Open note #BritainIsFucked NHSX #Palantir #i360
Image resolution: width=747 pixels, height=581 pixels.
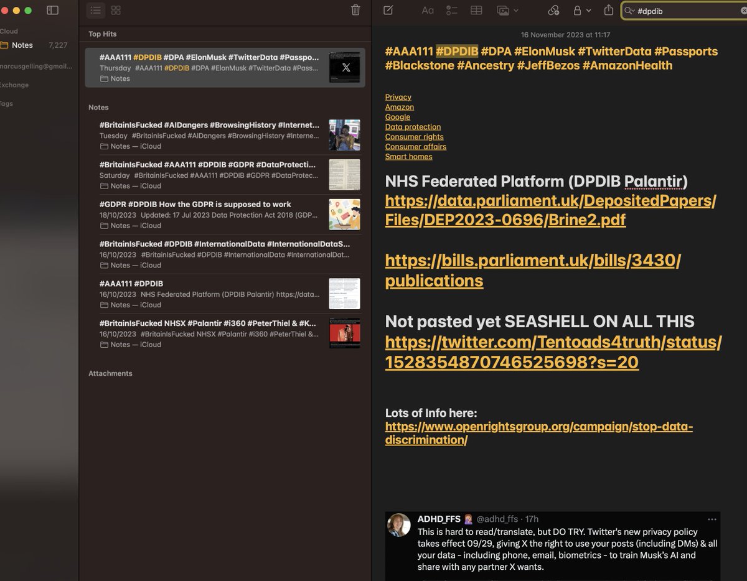tap(225, 333)
